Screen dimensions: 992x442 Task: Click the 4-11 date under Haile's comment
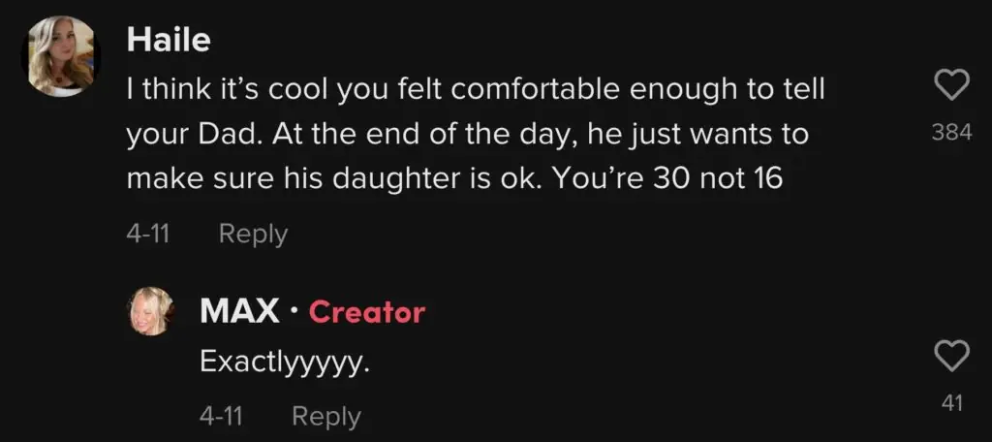148,235
